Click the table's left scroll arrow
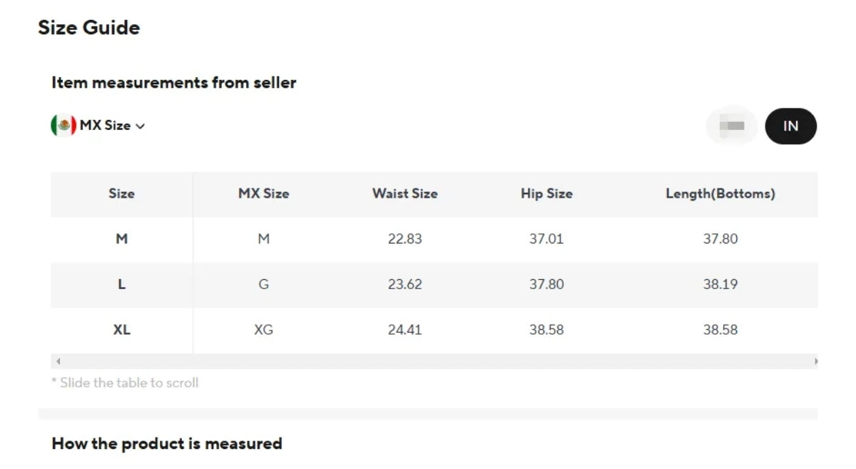Viewport: 856px width, 469px height. point(58,362)
